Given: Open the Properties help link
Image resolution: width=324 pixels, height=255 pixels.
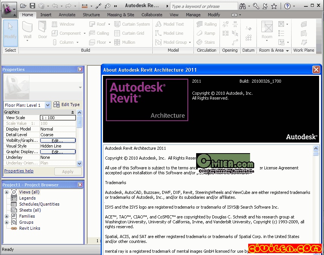Looking at the screenshot, I should (19, 171).
